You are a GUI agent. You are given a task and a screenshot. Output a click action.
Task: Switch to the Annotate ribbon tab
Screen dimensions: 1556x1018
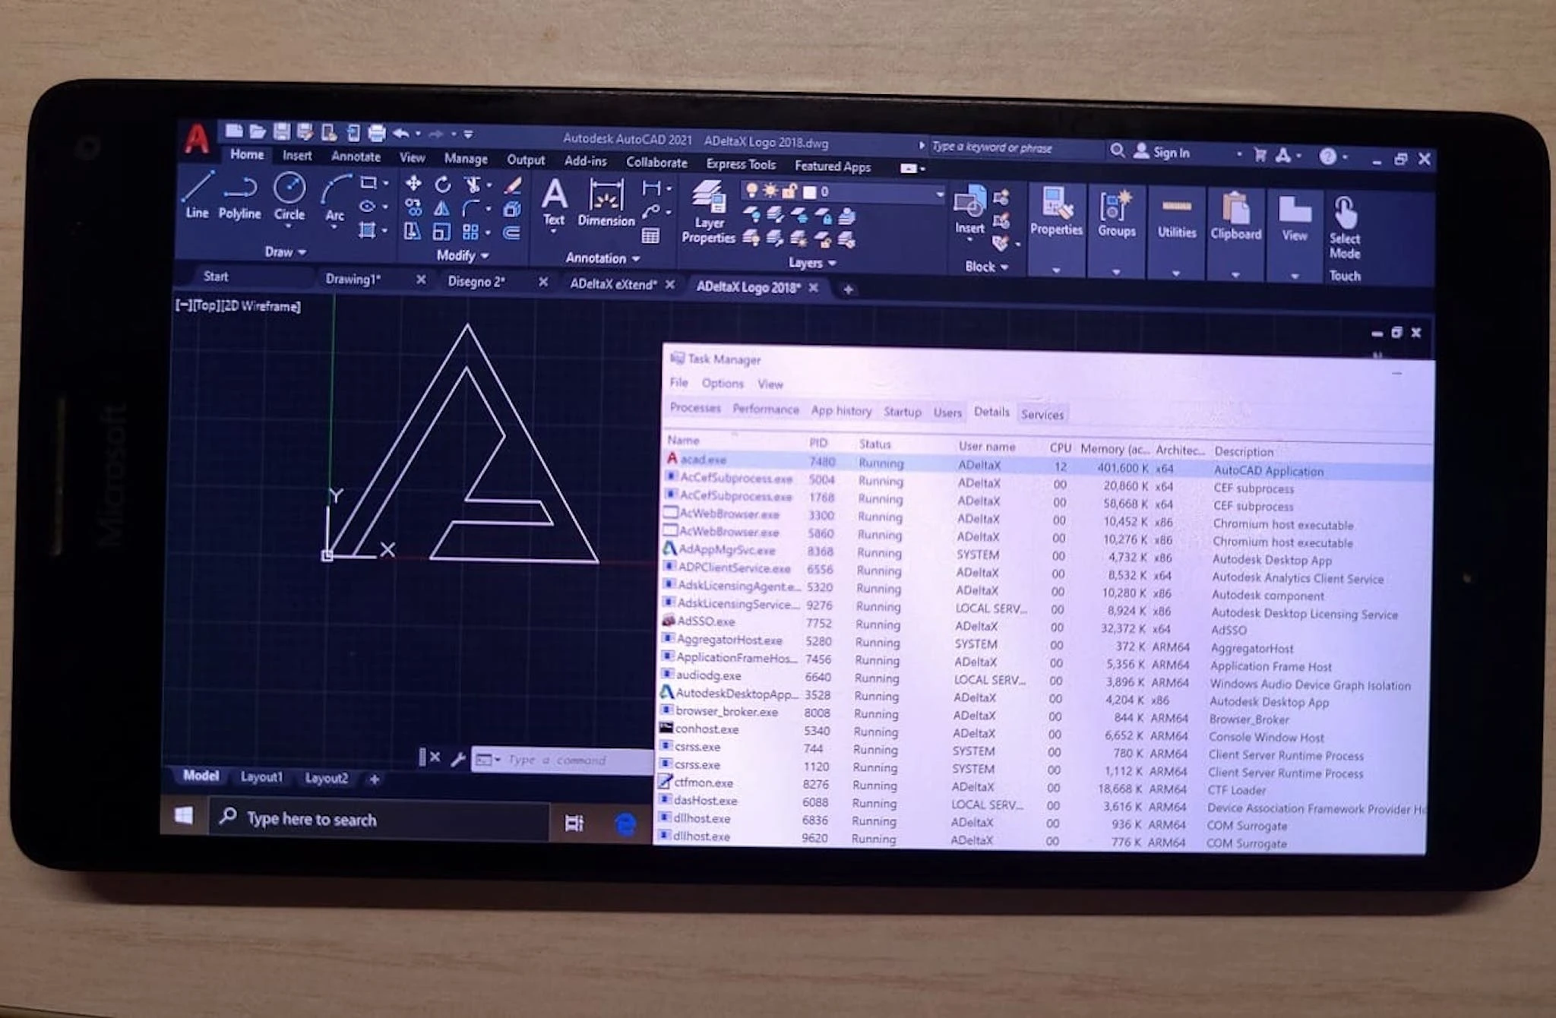point(356,156)
